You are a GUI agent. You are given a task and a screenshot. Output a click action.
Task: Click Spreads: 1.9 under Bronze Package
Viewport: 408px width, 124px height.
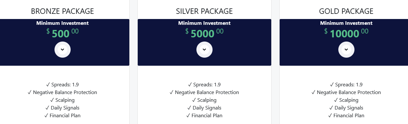pyautogui.click(x=63, y=85)
